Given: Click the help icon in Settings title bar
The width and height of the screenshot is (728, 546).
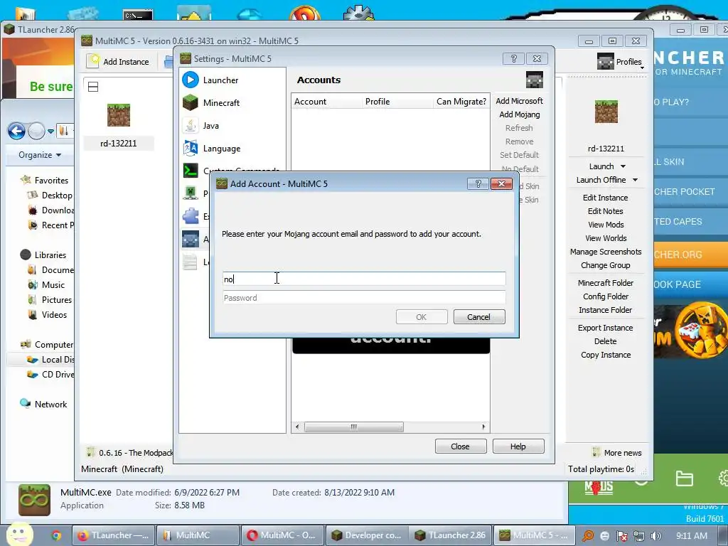Looking at the screenshot, I should coord(513,58).
